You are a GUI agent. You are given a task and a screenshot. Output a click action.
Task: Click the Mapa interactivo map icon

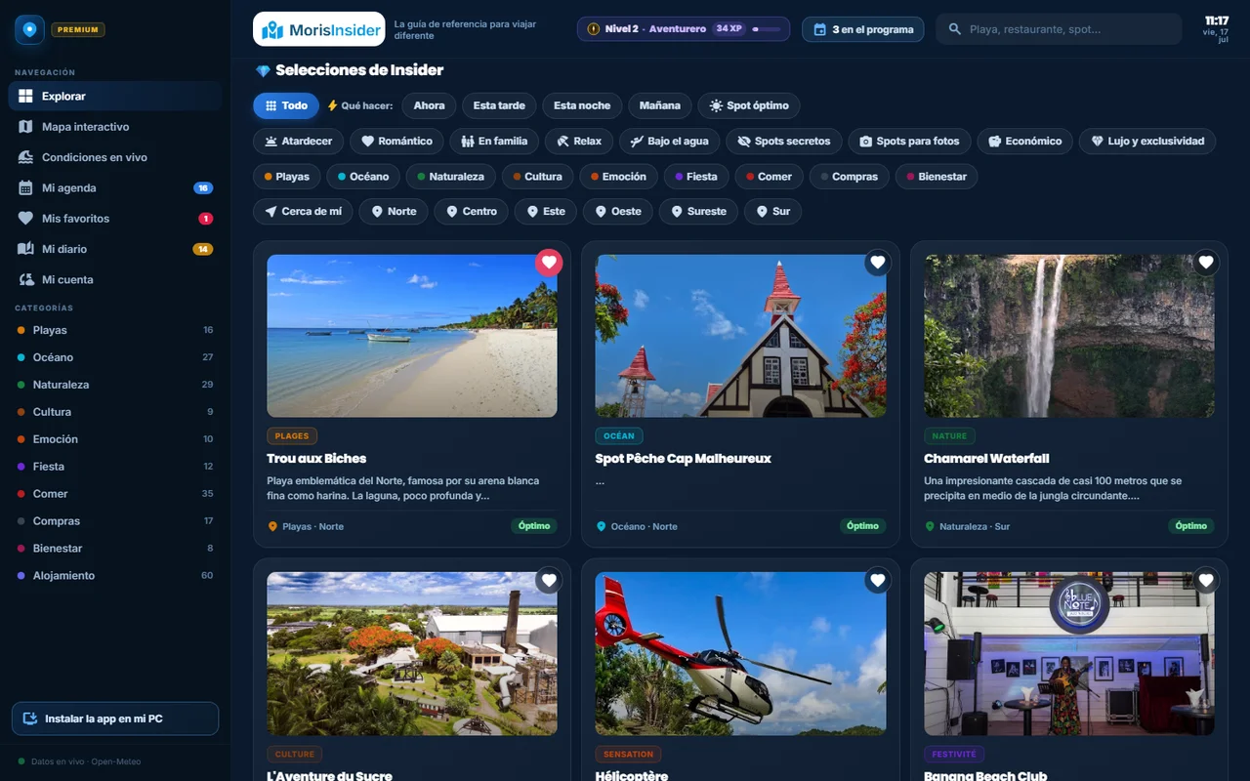pos(25,127)
